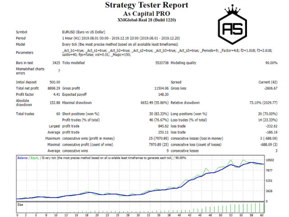Click the green 'Equity' chart legend
Screen dimensions: 289x217
click(35, 158)
